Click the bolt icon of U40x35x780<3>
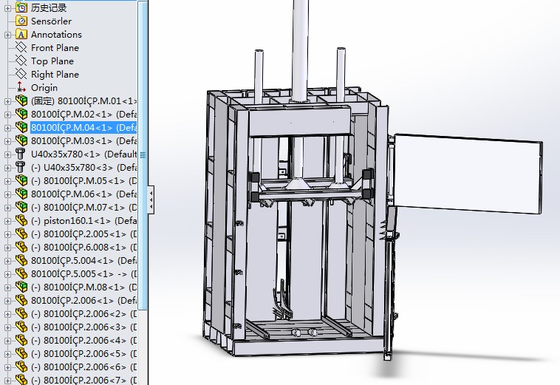 point(21,168)
